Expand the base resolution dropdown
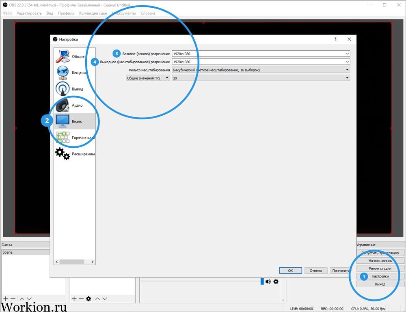This screenshot has width=406, height=312. 347,54
